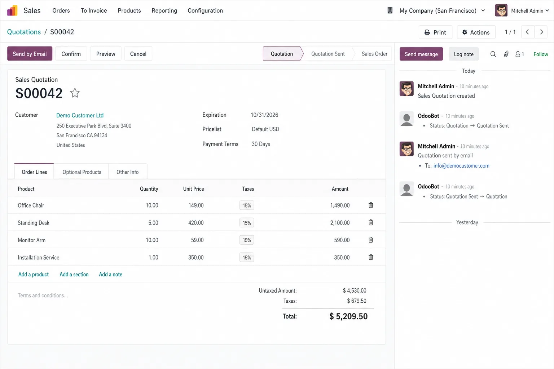Click Add a product link
554x369 pixels.
pos(33,274)
